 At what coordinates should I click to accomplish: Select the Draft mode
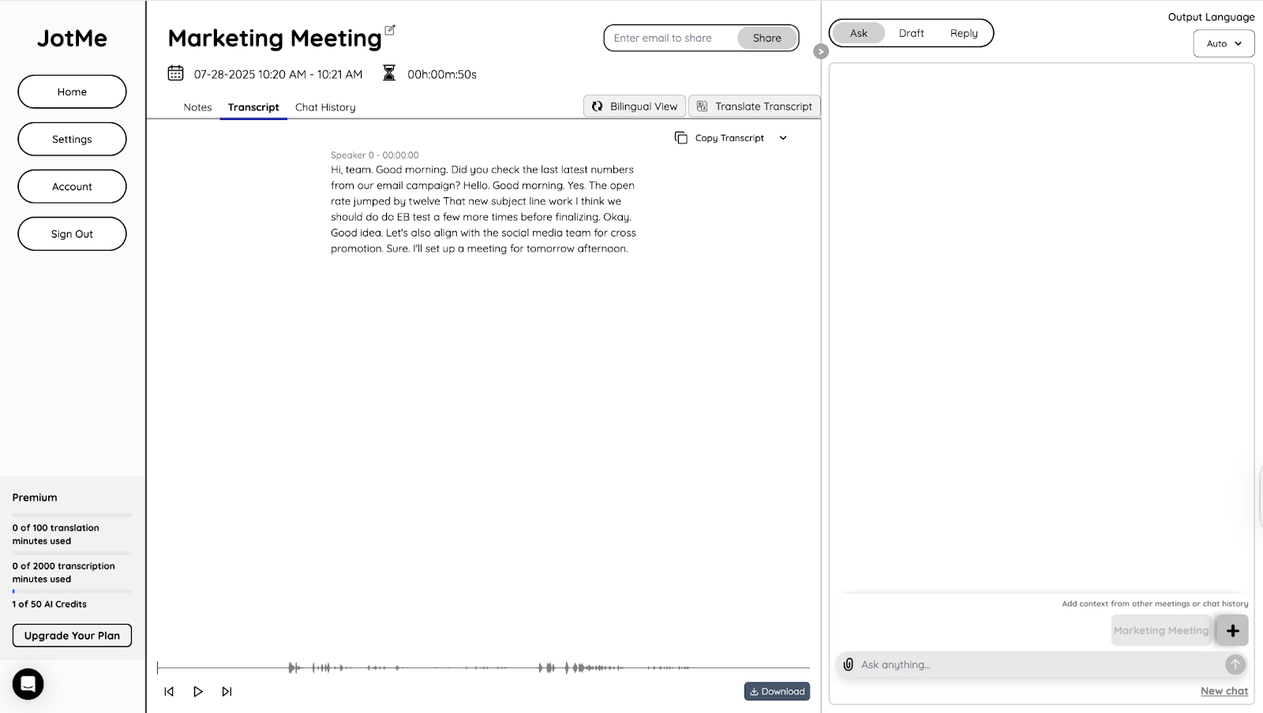tap(911, 33)
